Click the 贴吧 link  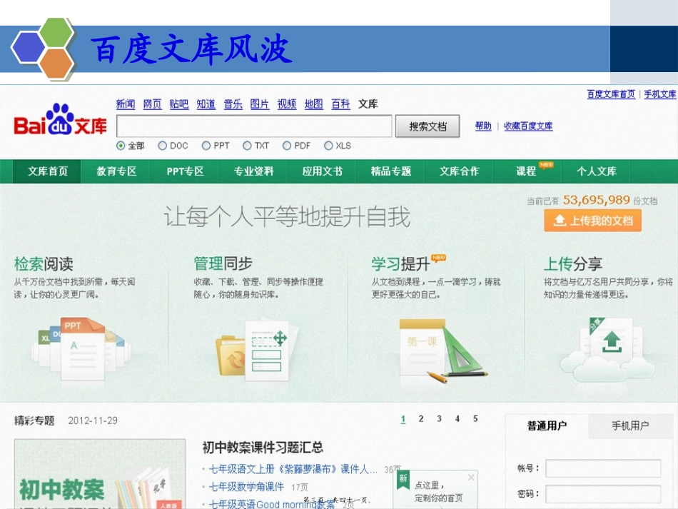click(179, 104)
